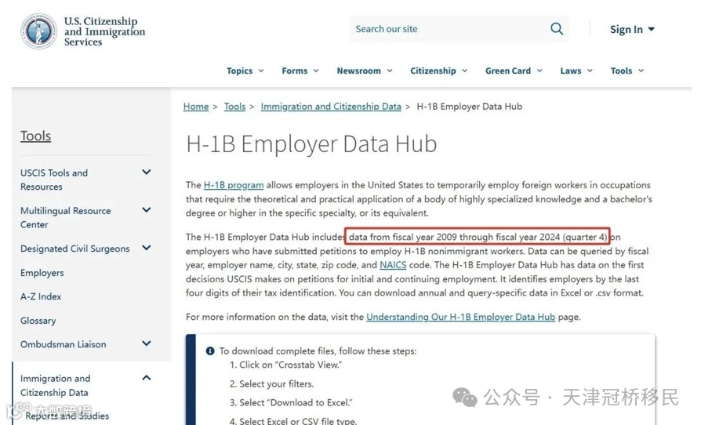
Task: Click the magnifying glass search icon
Action: click(x=557, y=29)
